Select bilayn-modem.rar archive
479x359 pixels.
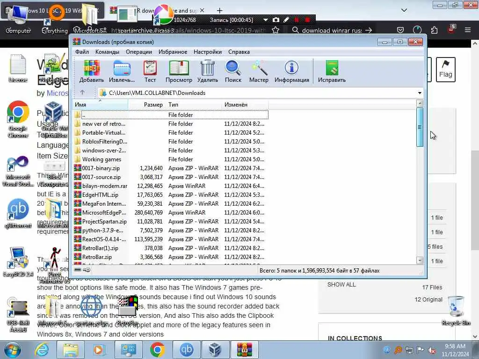[171, 186]
